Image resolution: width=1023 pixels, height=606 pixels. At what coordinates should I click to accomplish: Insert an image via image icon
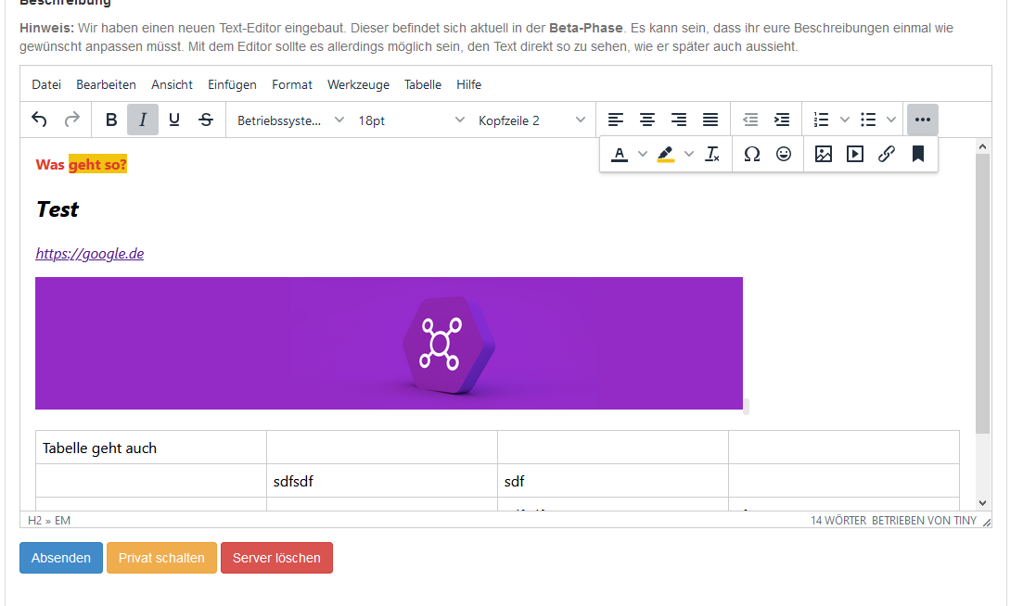pyautogui.click(x=824, y=155)
